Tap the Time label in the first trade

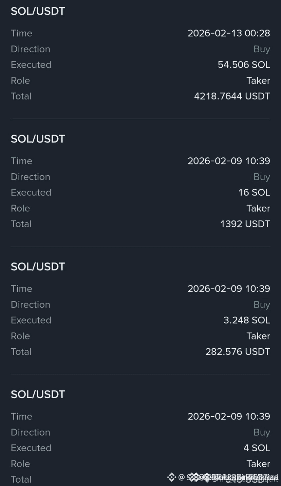pos(21,33)
